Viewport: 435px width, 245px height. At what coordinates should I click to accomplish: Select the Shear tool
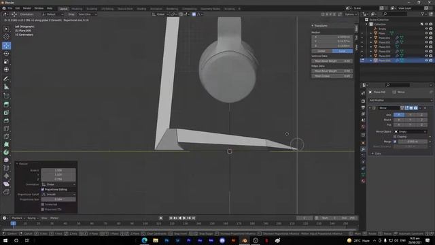pos(6,184)
